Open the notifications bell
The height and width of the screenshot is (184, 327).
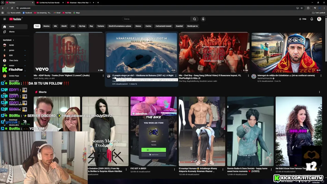(312, 19)
